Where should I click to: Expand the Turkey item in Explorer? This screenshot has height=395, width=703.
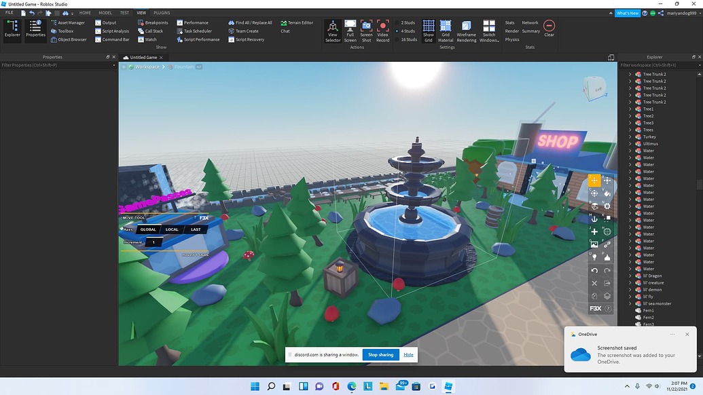[630, 136]
